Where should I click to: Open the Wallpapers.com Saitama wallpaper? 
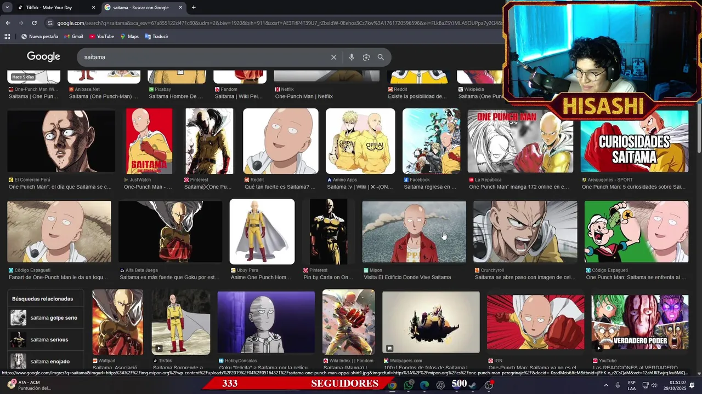[431, 322]
